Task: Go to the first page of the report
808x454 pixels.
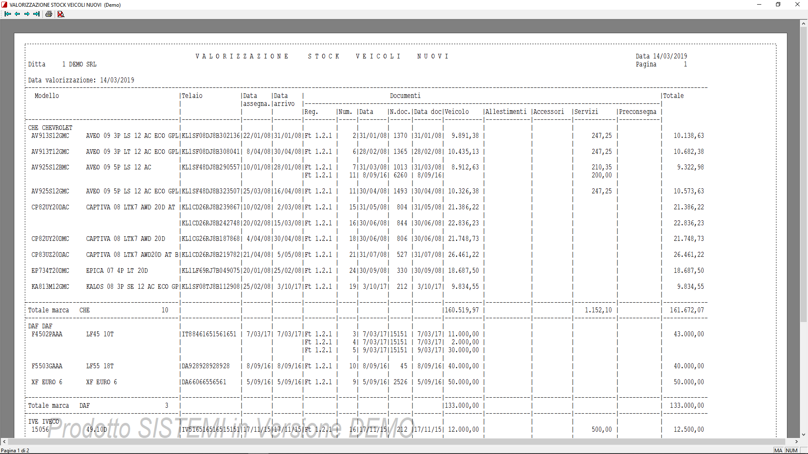Action: click(8, 14)
